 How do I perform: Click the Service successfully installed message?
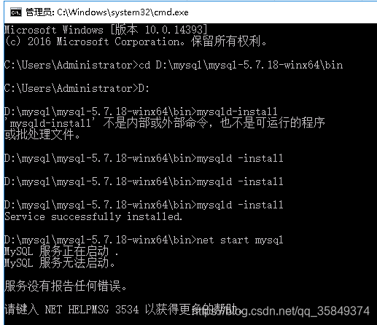point(93,216)
